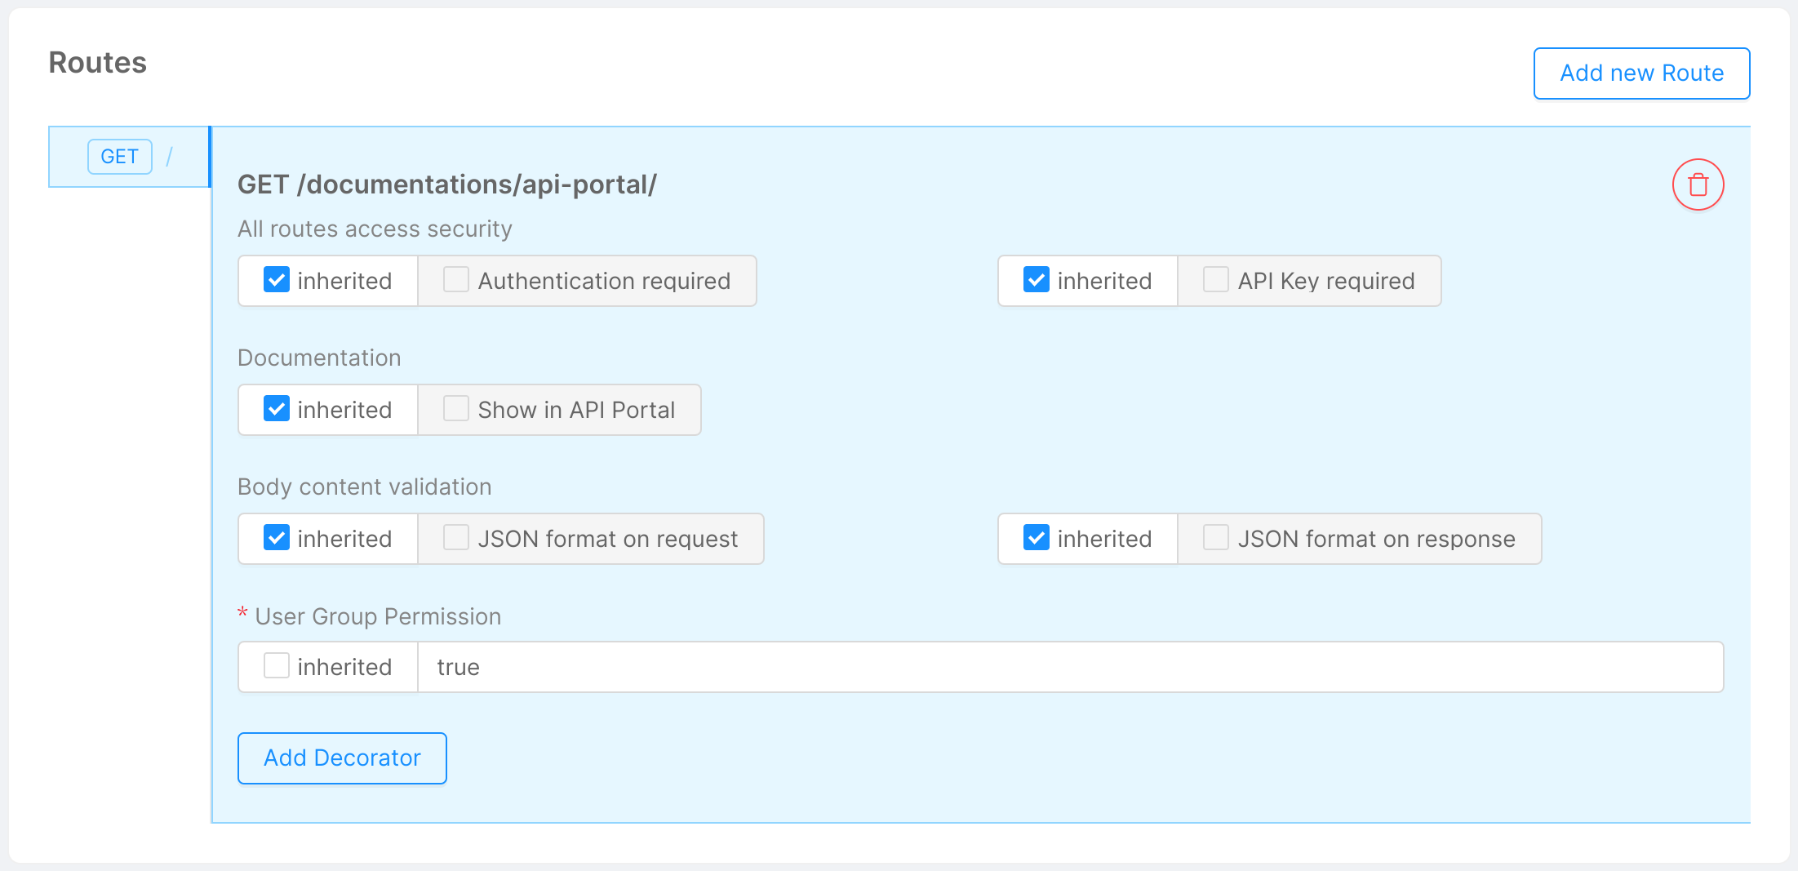The image size is (1798, 871).
Task: Select the true text in permission field
Action: click(x=457, y=666)
